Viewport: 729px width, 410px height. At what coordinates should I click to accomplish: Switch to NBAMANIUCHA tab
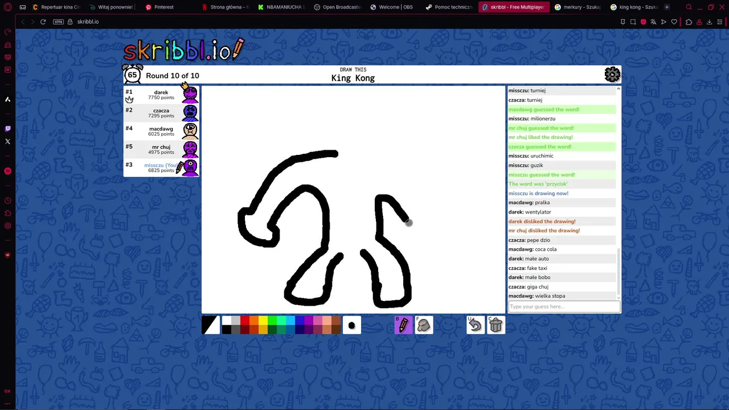tap(282, 7)
